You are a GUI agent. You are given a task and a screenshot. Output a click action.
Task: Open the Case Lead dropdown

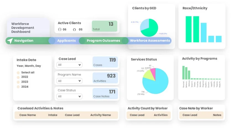click(x=69, y=65)
